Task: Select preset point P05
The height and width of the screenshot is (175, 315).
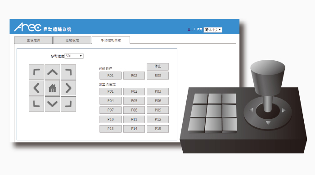Action: [x=134, y=101]
